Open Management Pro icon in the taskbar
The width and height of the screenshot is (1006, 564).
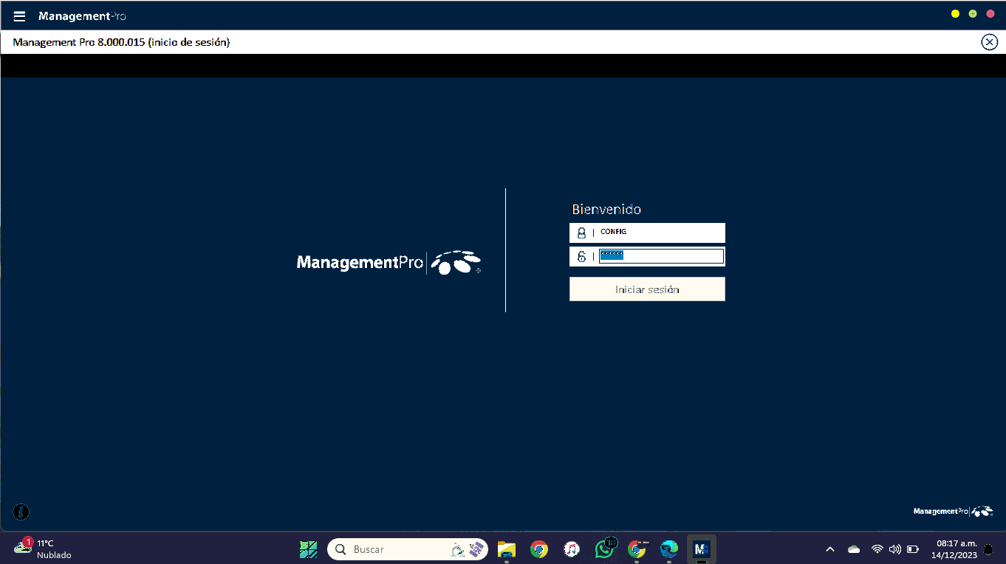(x=701, y=549)
